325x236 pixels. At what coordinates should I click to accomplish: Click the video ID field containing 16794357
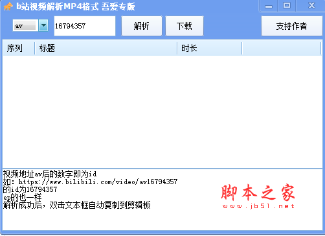click(85, 26)
